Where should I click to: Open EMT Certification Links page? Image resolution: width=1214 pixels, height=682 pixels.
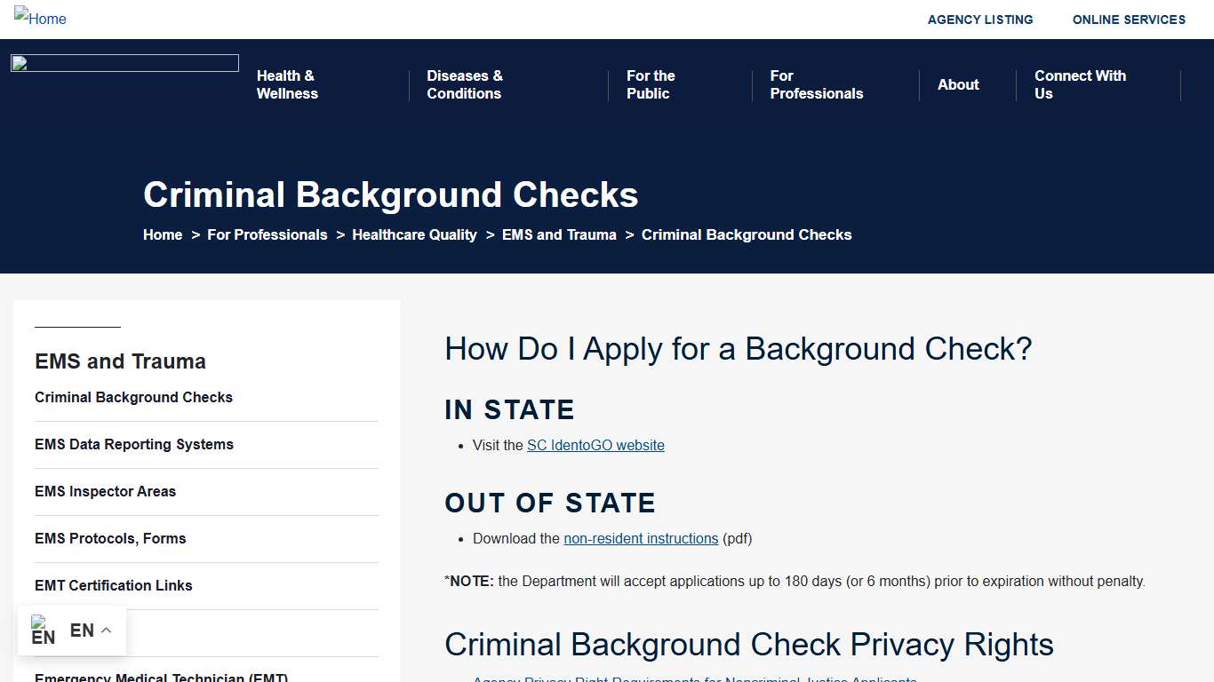click(113, 585)
